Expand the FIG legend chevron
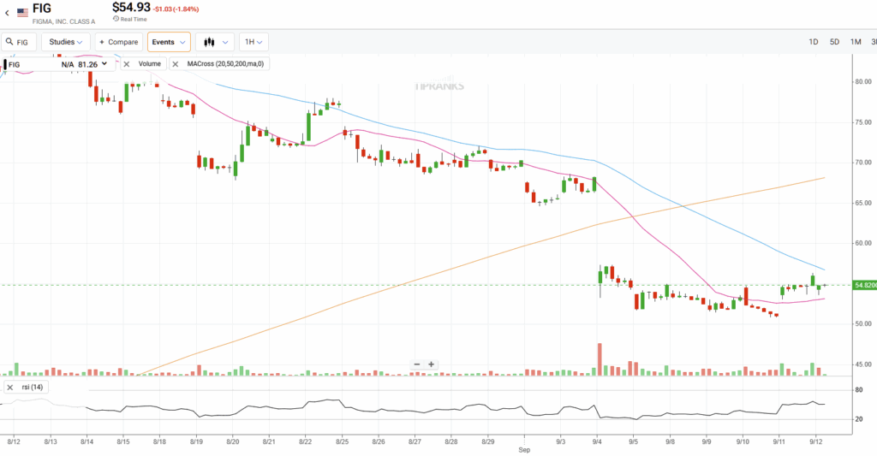Viewport: 877px width, 456px height. pos(104,63)
